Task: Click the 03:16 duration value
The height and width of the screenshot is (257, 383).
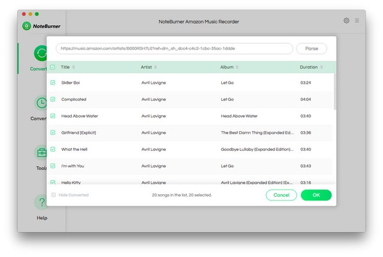Action: pyautogui.click(x=305, y=182)
